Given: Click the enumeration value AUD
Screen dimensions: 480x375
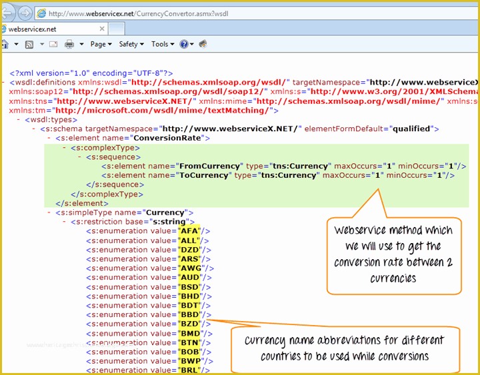Looking at the screenshot, I should click(190, 278).
